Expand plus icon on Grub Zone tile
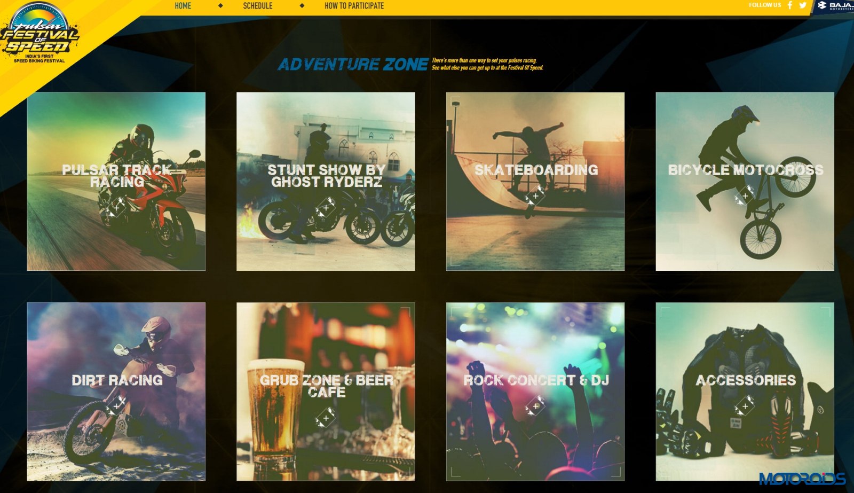 326,418
